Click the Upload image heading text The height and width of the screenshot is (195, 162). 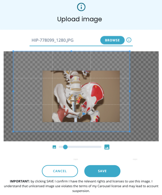79,19
